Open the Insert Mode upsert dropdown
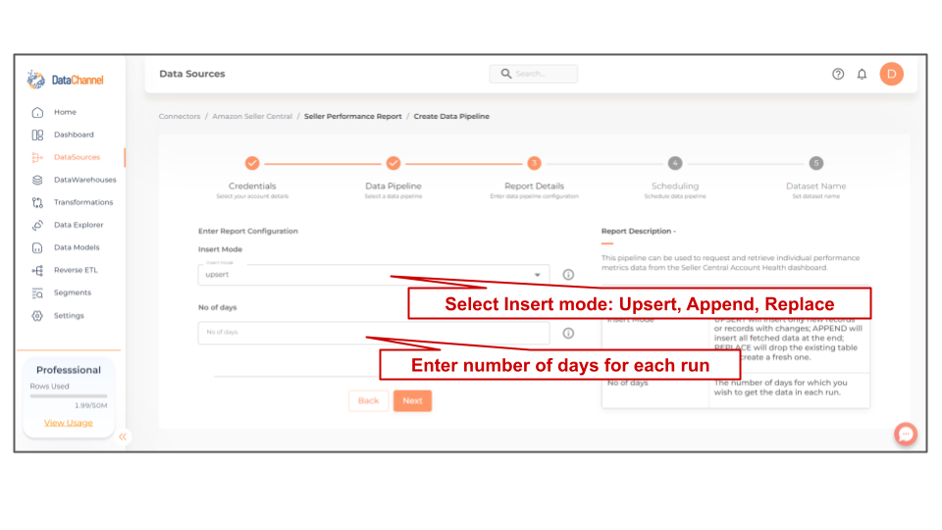The width and height of the screenshot is (942, 530). pyautogui.click(x=374, y=275)
